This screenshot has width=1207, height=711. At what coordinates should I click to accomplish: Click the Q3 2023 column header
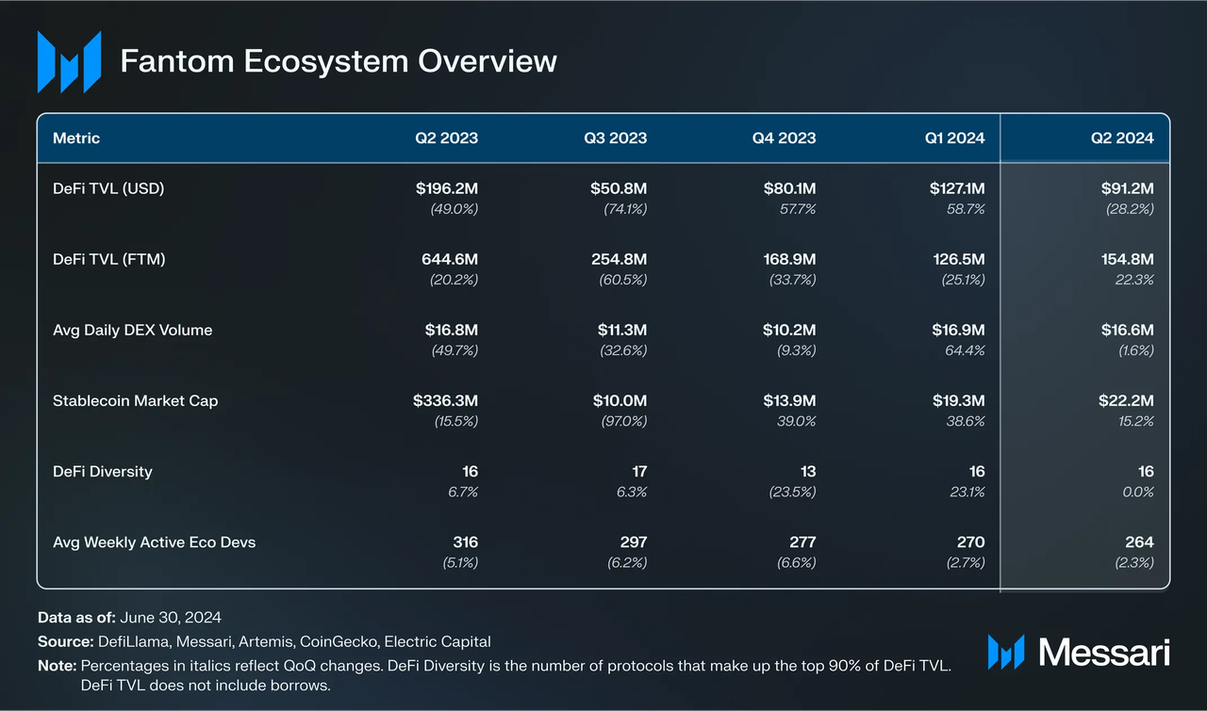pos(615,137)
